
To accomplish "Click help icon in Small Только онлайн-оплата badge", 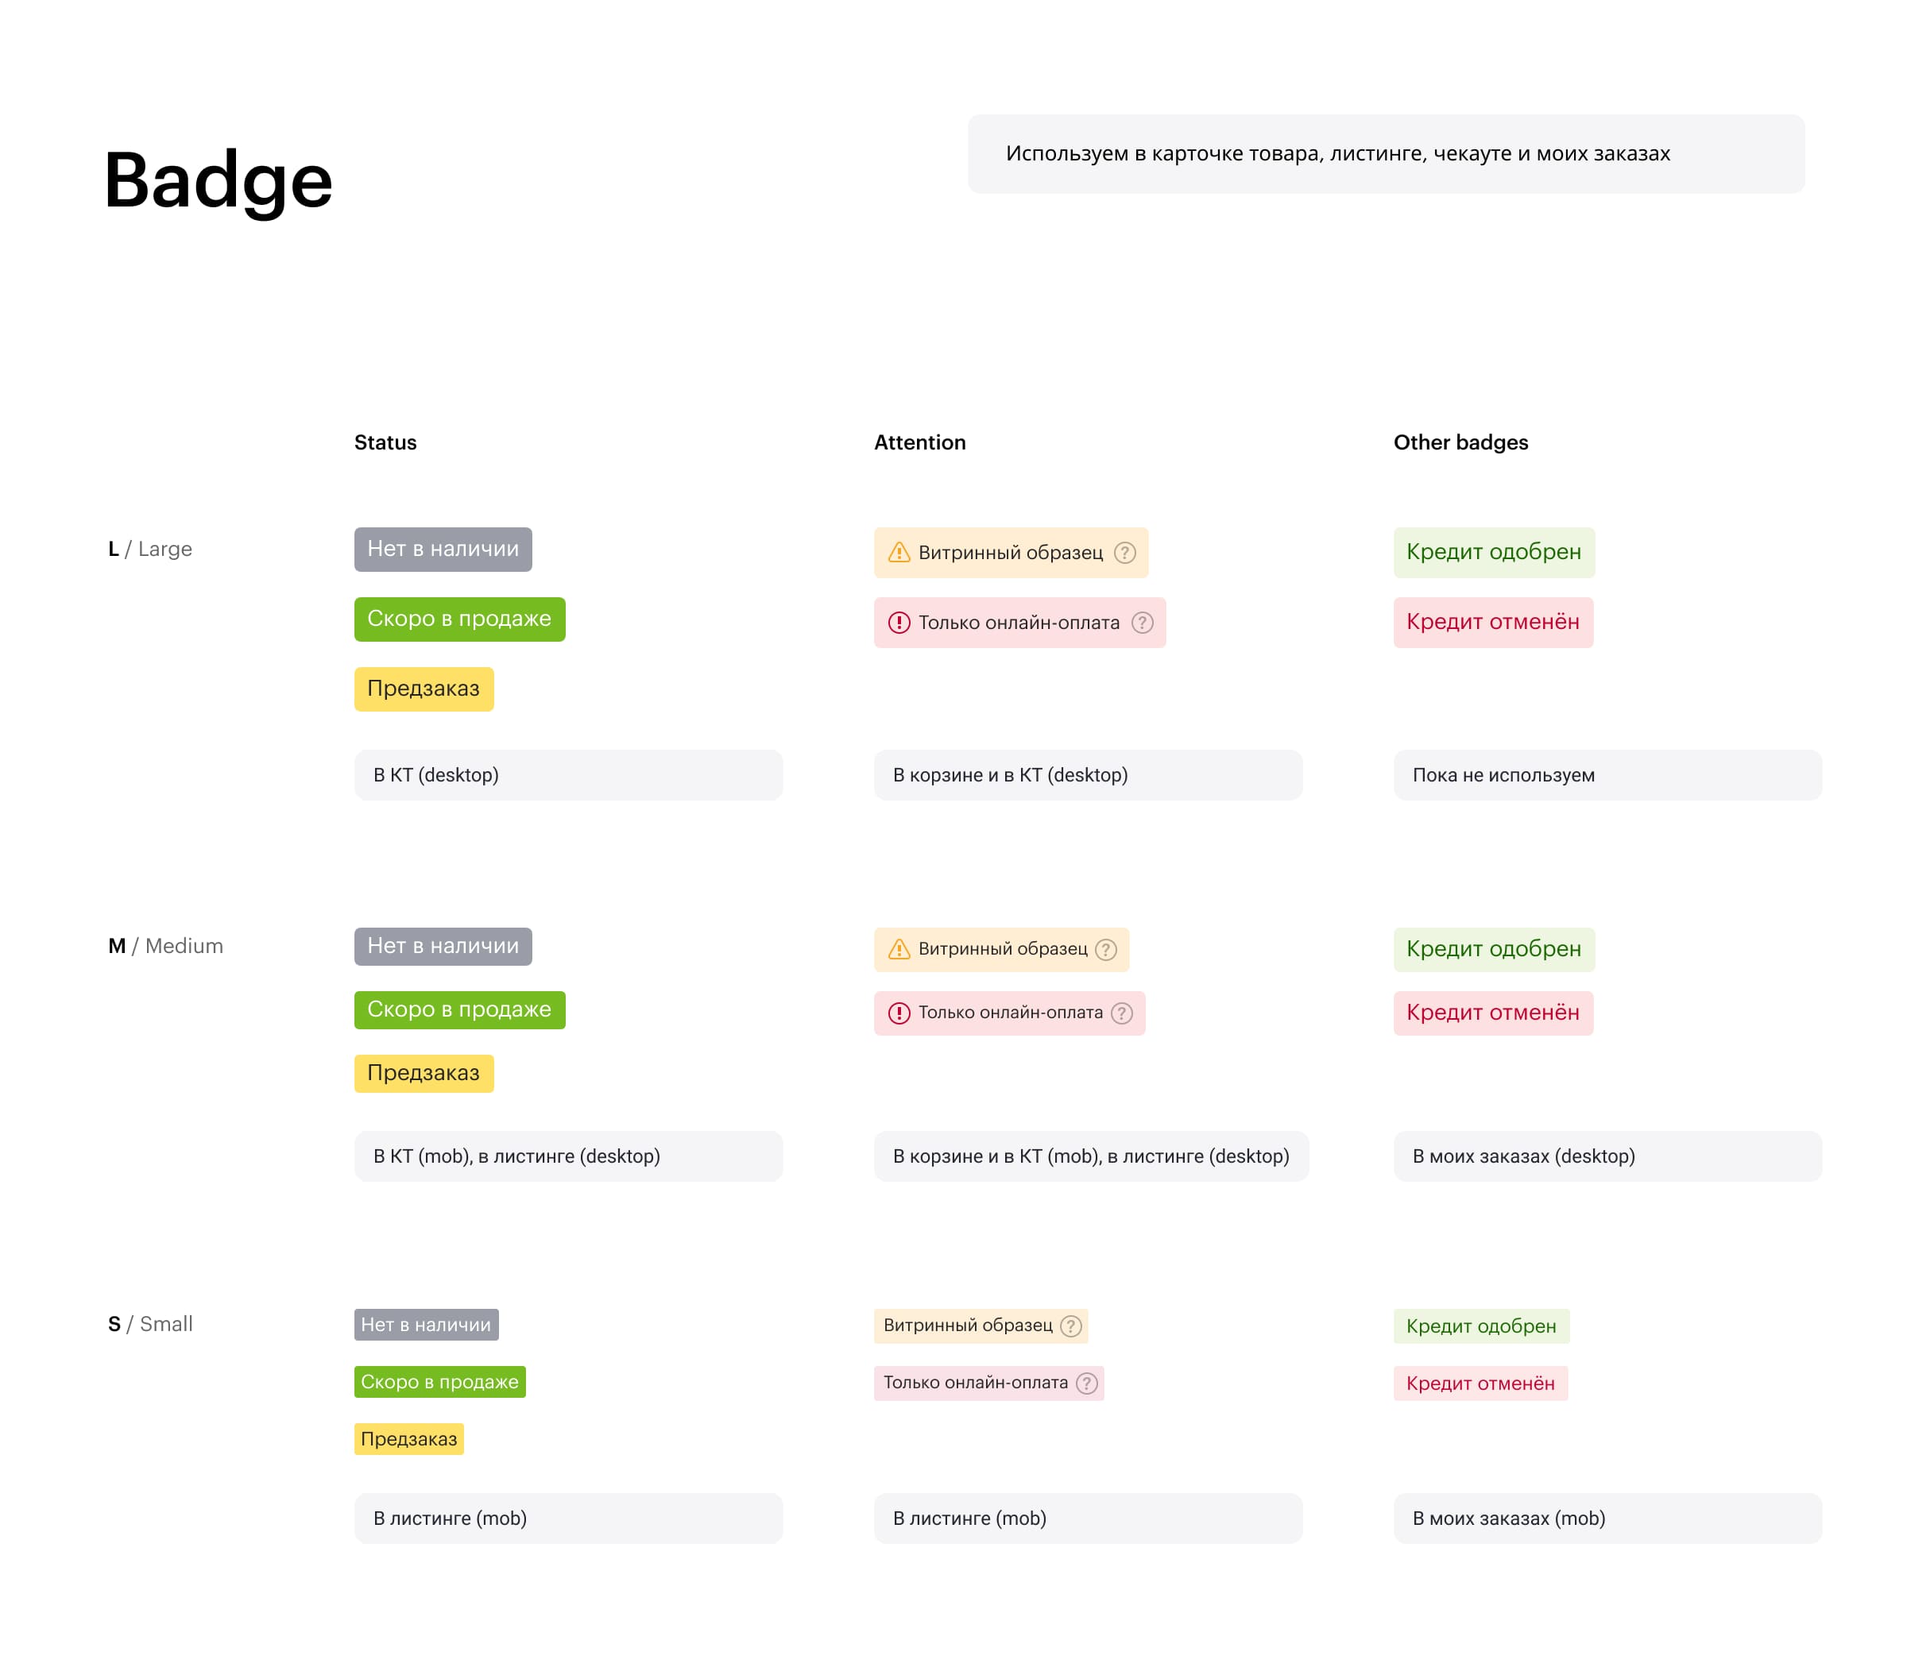I will pyautogui.click(x=1086, y=1383).
